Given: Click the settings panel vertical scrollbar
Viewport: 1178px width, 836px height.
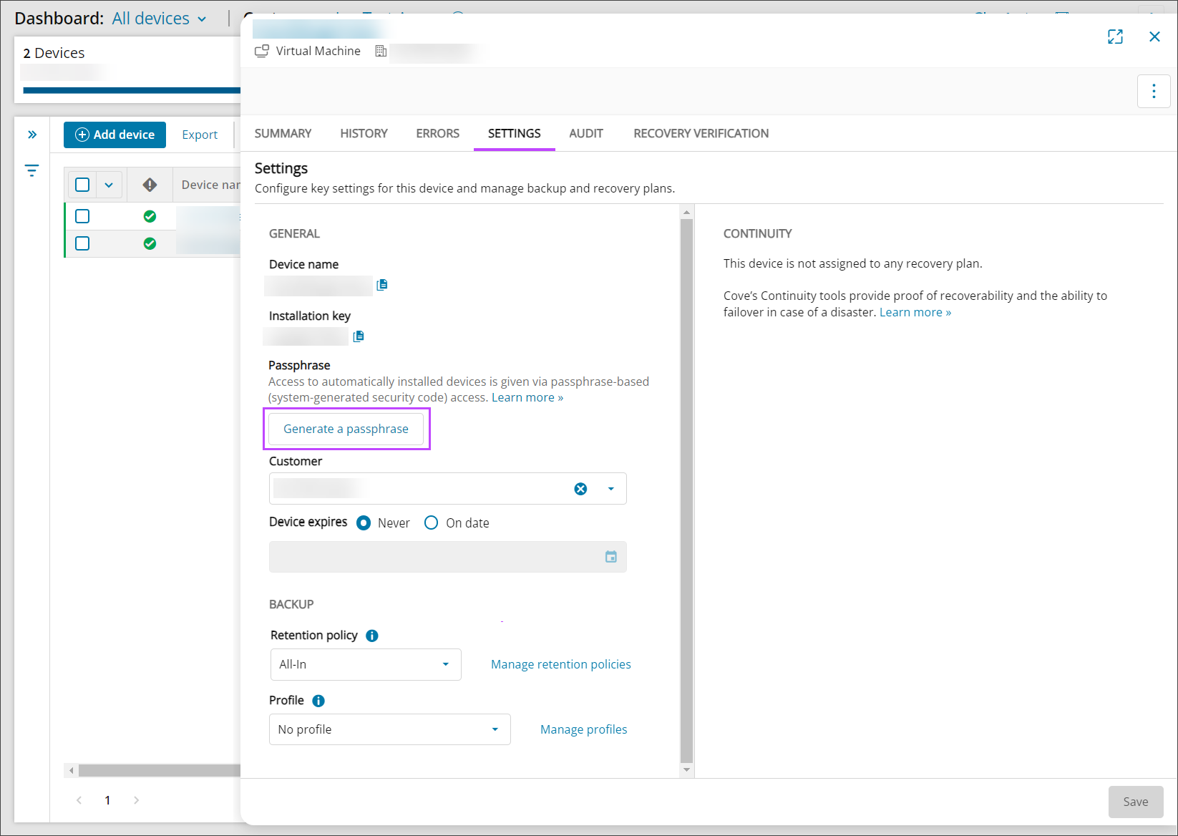Looking at the screenshot, I should [686, 487].
